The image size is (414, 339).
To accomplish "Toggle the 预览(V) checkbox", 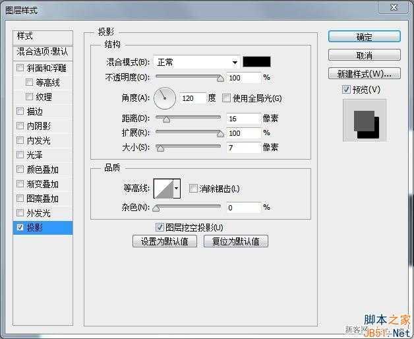I will coord(346,90).
